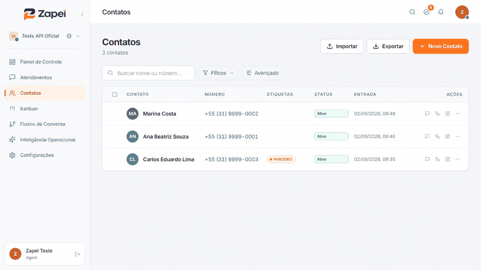The width and height of the screenshot is (481, 270).
Task: Click the 3 contatos count text
Action: [x=115, y=53]
